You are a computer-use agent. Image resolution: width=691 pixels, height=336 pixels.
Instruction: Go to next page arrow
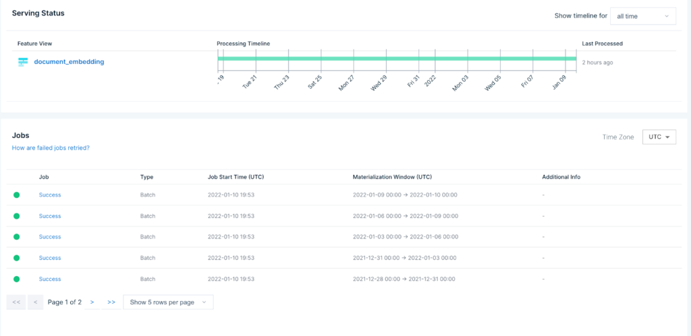92,302
